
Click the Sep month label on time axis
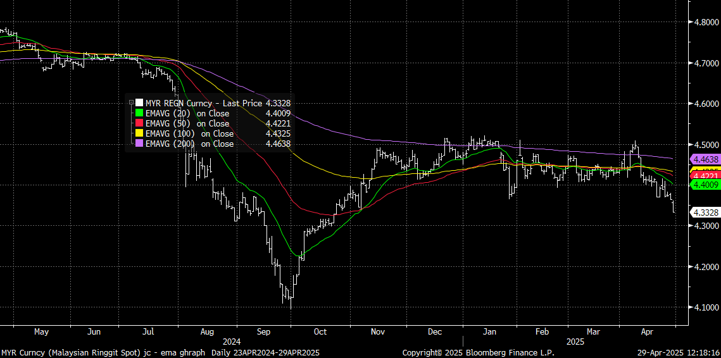point(264,331)
